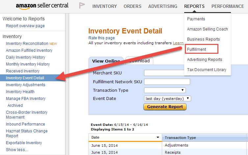Open Daily Inventory History report
The width and height of the screenshot is (248, 155).
coord(25,57)
